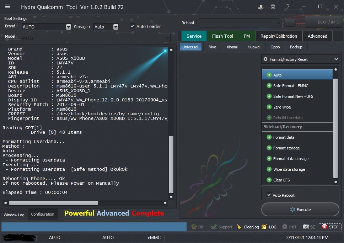Click the Execute button
Viewport: 344px width, 243px height.
pyautogui.click(x=300, y=210)
